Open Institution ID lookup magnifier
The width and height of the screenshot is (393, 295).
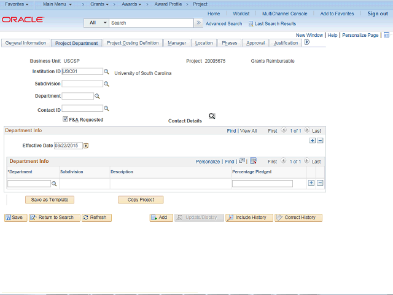(106, 71)
